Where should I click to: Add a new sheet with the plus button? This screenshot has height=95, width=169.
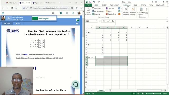click(x=110, y=90)
